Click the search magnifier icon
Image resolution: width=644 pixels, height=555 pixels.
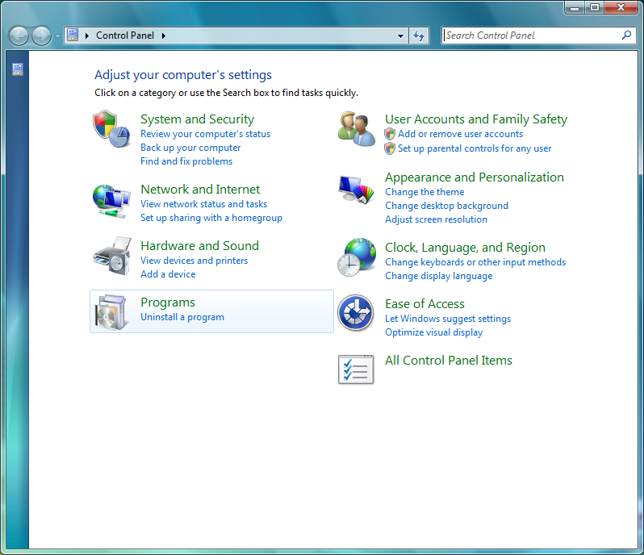coord(626,35)
